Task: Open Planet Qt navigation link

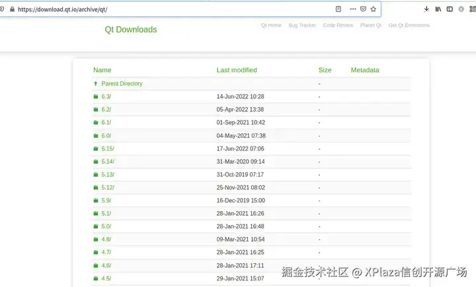Action: [x=371, y=25]
